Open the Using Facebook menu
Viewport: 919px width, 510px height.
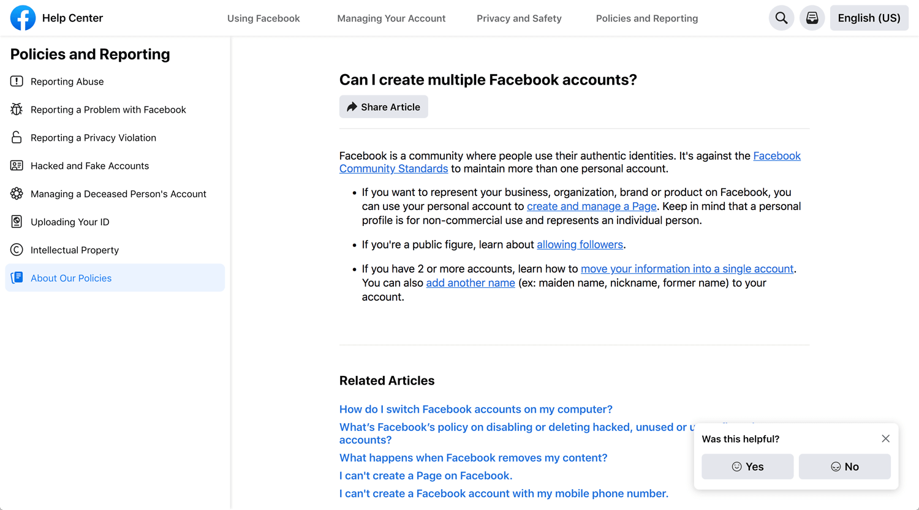263,18
